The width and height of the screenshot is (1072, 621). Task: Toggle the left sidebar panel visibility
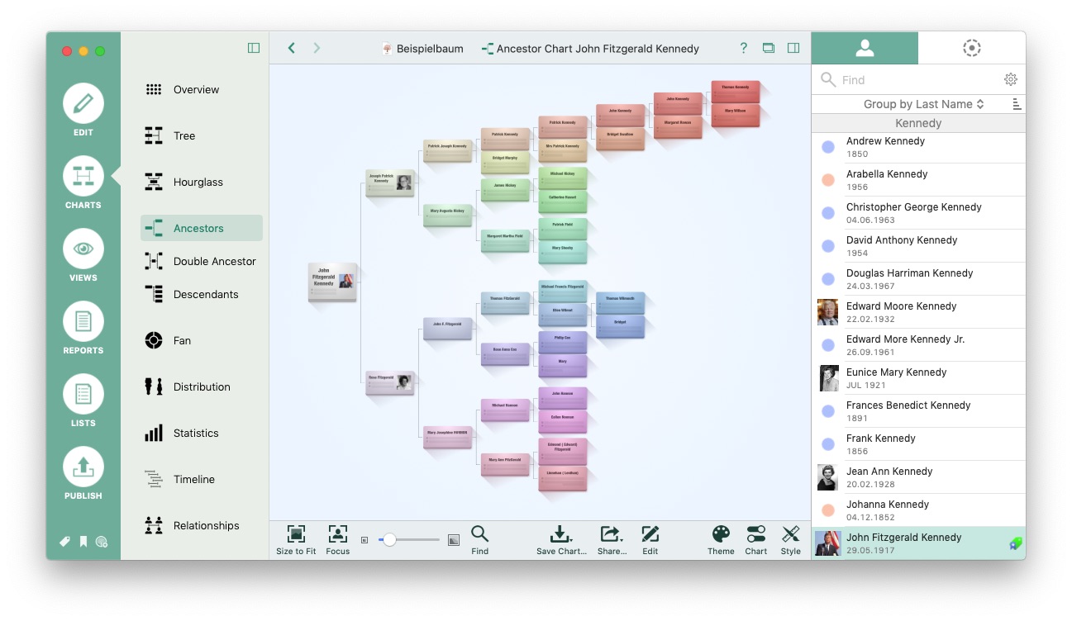pos(254,48)
